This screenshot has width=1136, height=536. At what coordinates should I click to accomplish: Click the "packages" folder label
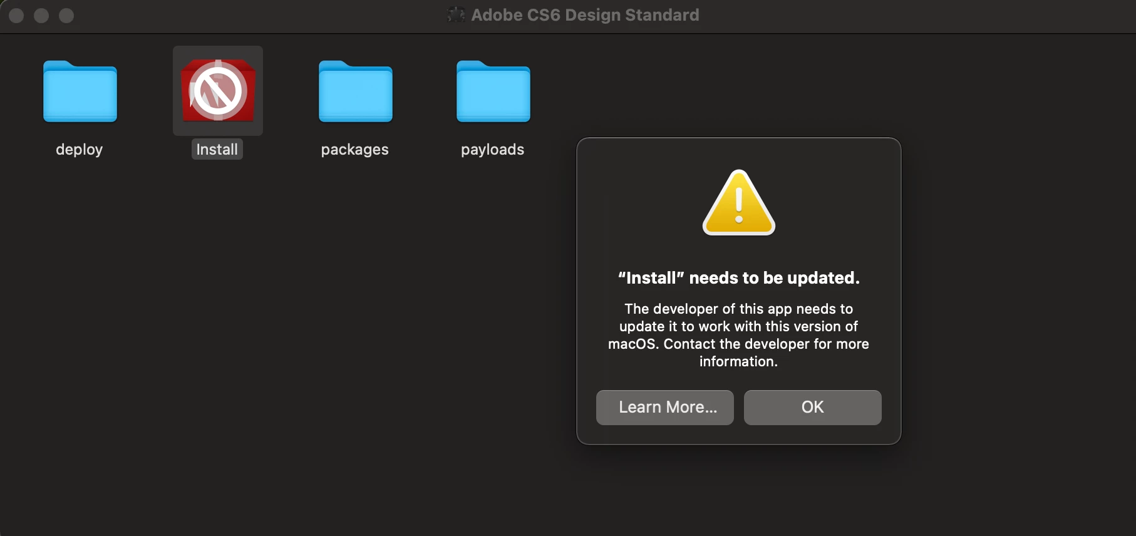(355, 150)
